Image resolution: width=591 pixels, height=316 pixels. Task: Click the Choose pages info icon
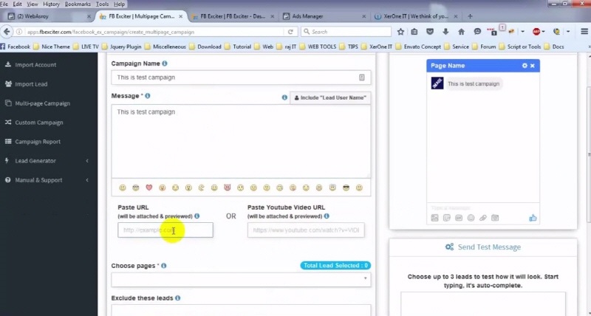point(163,266)
